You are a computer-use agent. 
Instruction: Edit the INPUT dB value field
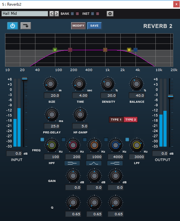tap(14, 153)
